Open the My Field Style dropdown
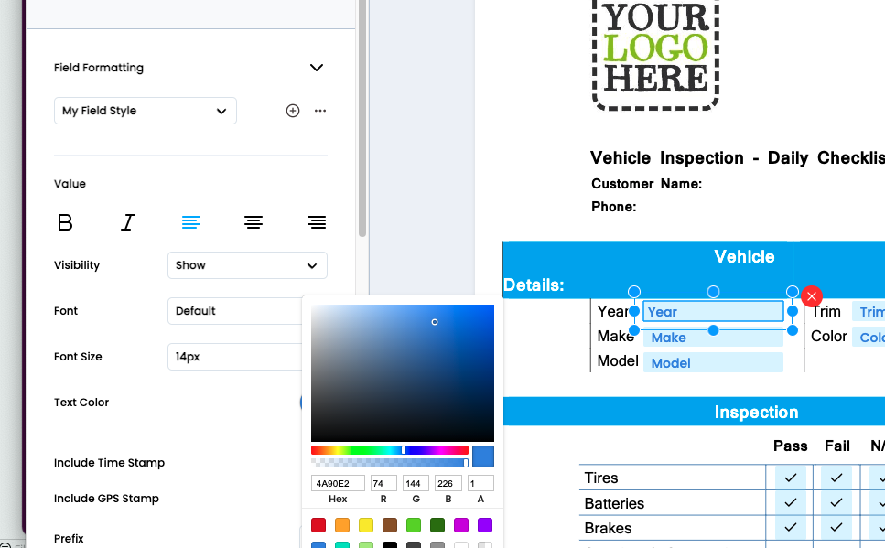Image resolution: width=885 pixels, height=548 pixels. (145, 111)
